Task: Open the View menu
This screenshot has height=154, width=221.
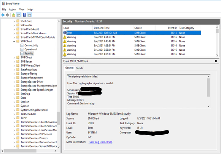Action: click(22, 10)
